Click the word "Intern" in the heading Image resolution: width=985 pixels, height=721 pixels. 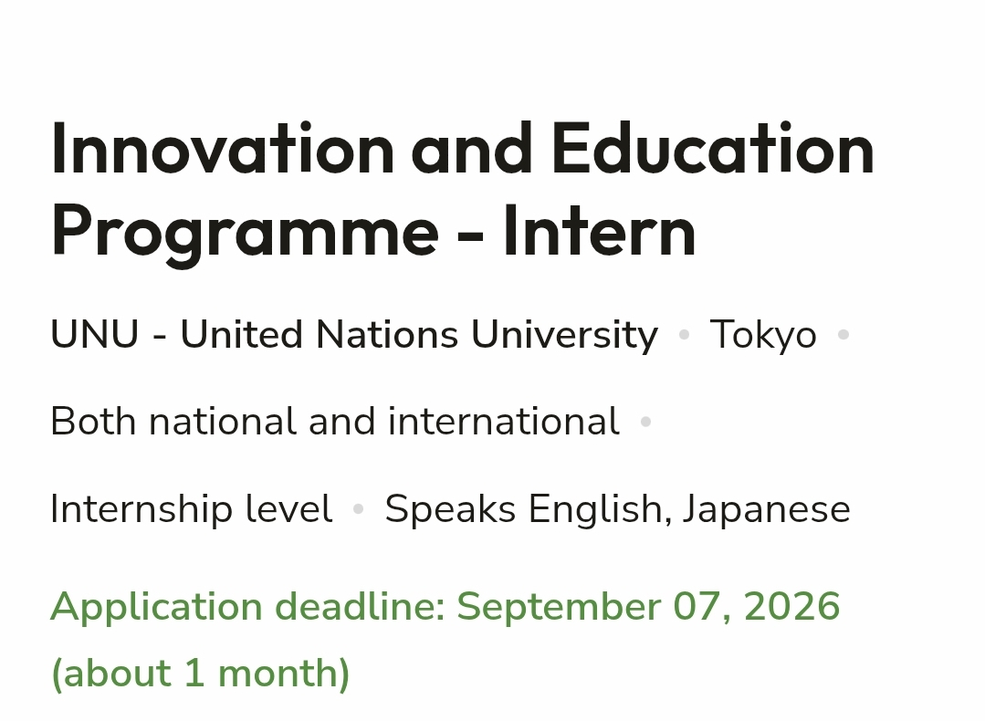click(x=600, y=233)
